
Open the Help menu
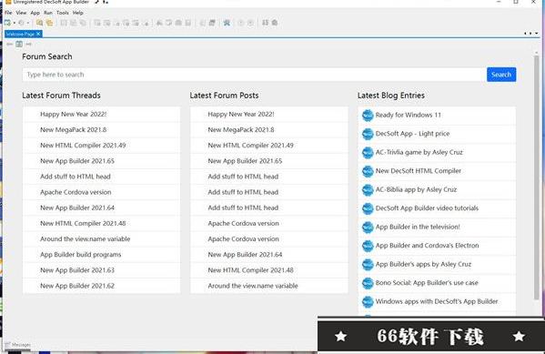click(x=78, y=13)
